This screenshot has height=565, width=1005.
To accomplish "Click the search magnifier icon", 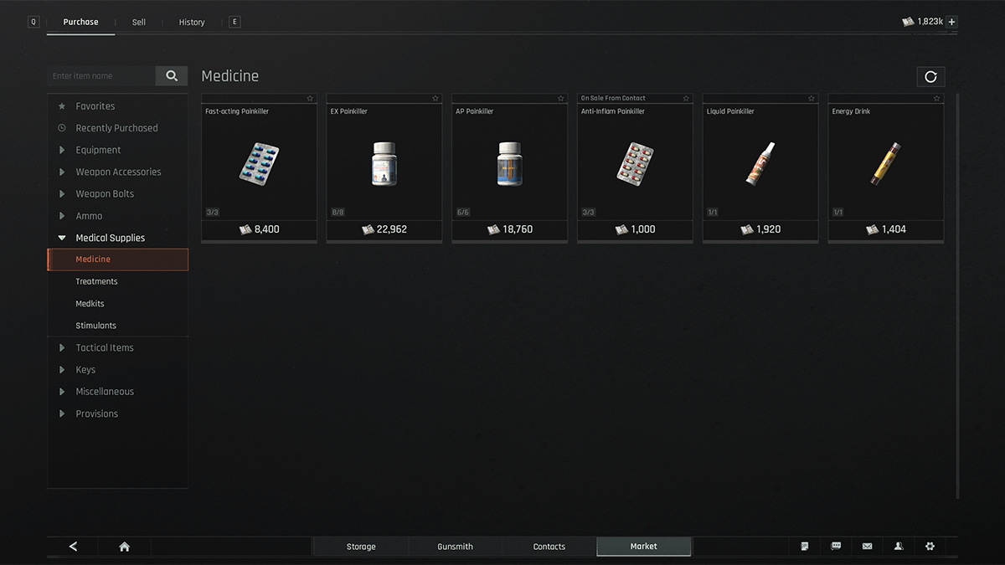I will click(172, 76).
